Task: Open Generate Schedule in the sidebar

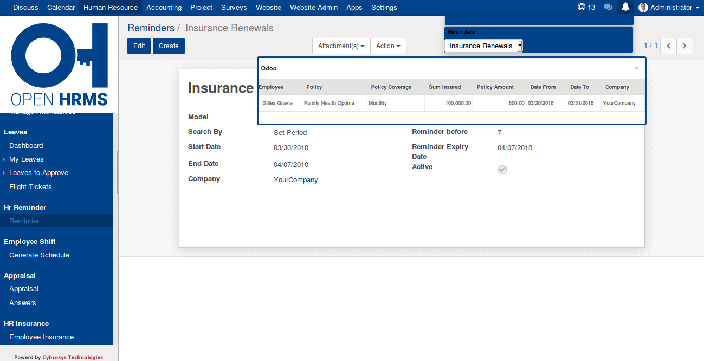Action: (x=39, y=255)
